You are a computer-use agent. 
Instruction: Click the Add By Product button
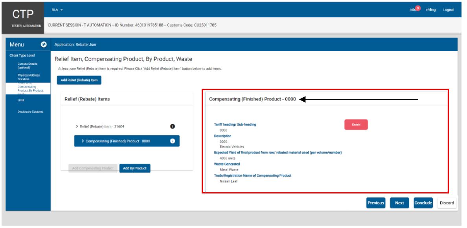(x=135, y=168)
